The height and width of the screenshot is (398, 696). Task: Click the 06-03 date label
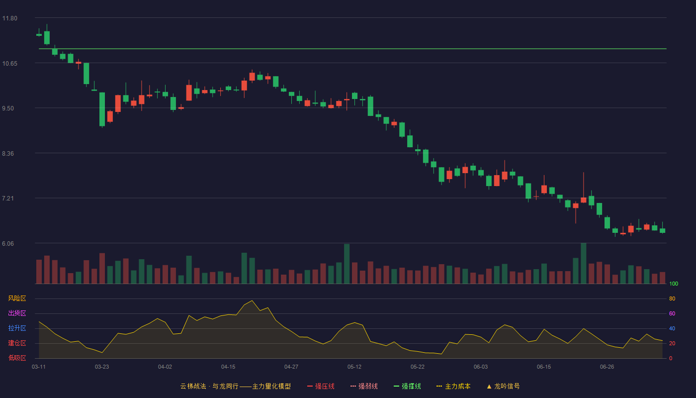point(481,367)
